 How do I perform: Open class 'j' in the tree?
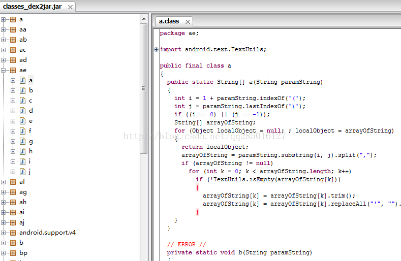[x=30, y=172]
